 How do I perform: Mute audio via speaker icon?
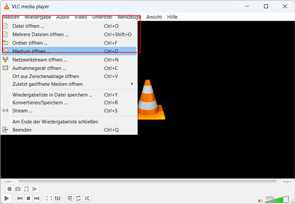pos(260,201)
